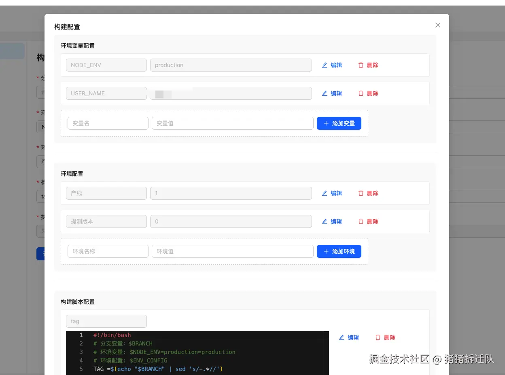Viewport: 505px width, 375px height.
Task: Delete the tag build script
Action: click(x=385, y=337)
